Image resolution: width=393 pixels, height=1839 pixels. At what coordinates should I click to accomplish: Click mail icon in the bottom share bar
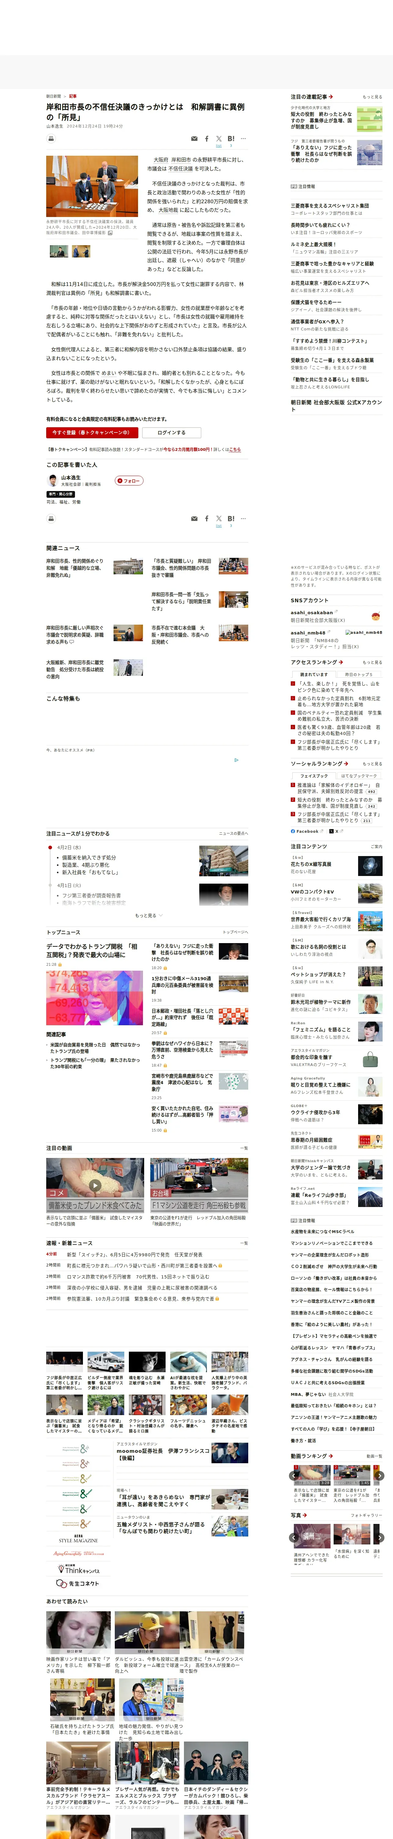pyautogui.click(x=194, y=518)
